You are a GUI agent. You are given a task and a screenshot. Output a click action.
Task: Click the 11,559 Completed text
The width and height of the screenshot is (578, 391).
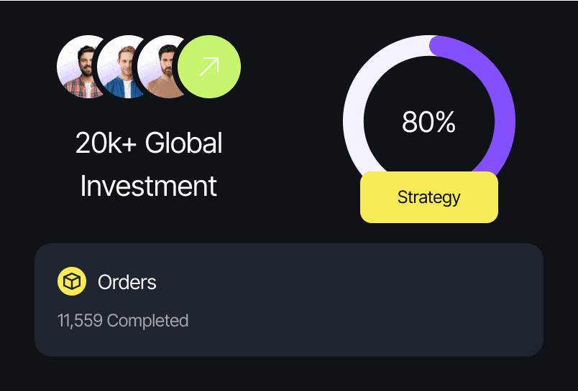[123, 320]
